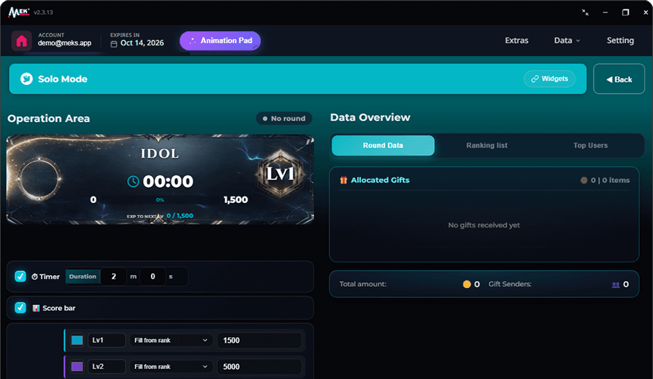Open the Data dropdown menu
653x379 pixels.
click(x=567, y=40)
